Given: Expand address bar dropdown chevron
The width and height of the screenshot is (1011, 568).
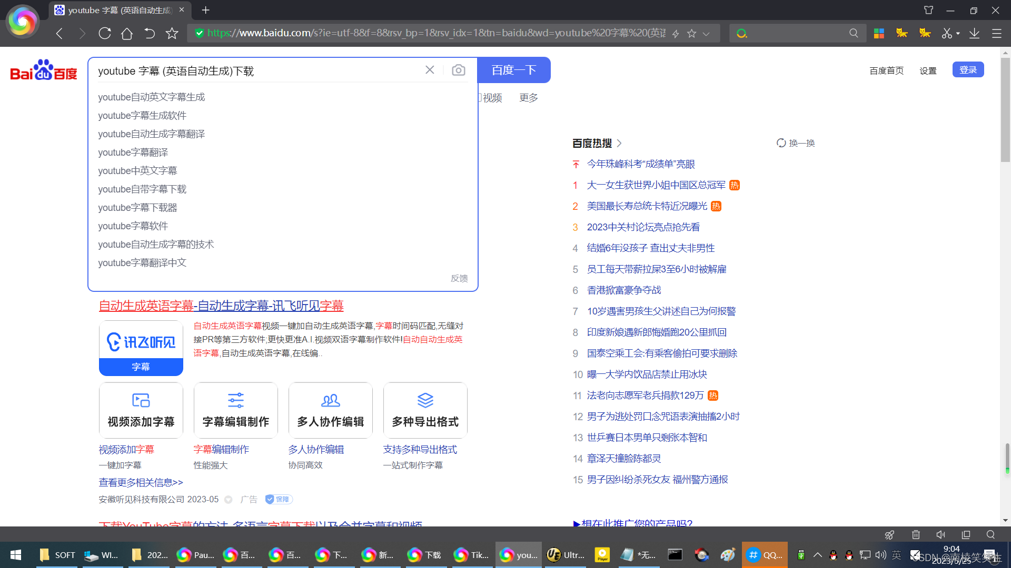Looking at the screenshot, I should tap(706, 34).
